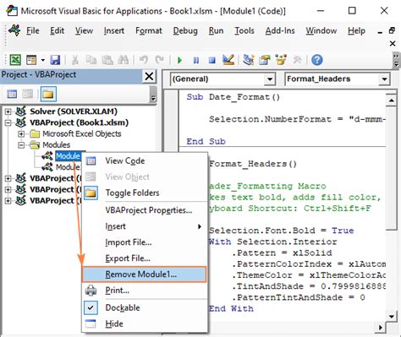Run macro with green play icon
Viewport: 401px width, 337px height.
[x=179, y=60]
